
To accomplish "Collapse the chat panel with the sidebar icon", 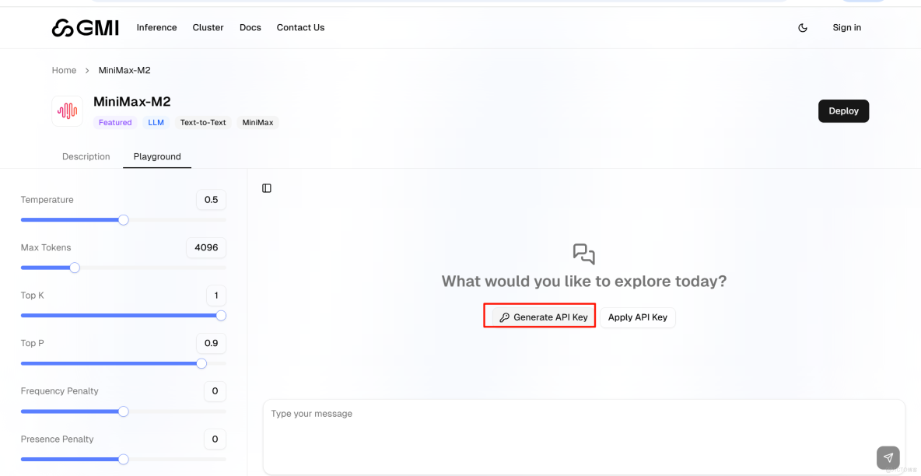I will pyautogui.click(x=267, y=187).
